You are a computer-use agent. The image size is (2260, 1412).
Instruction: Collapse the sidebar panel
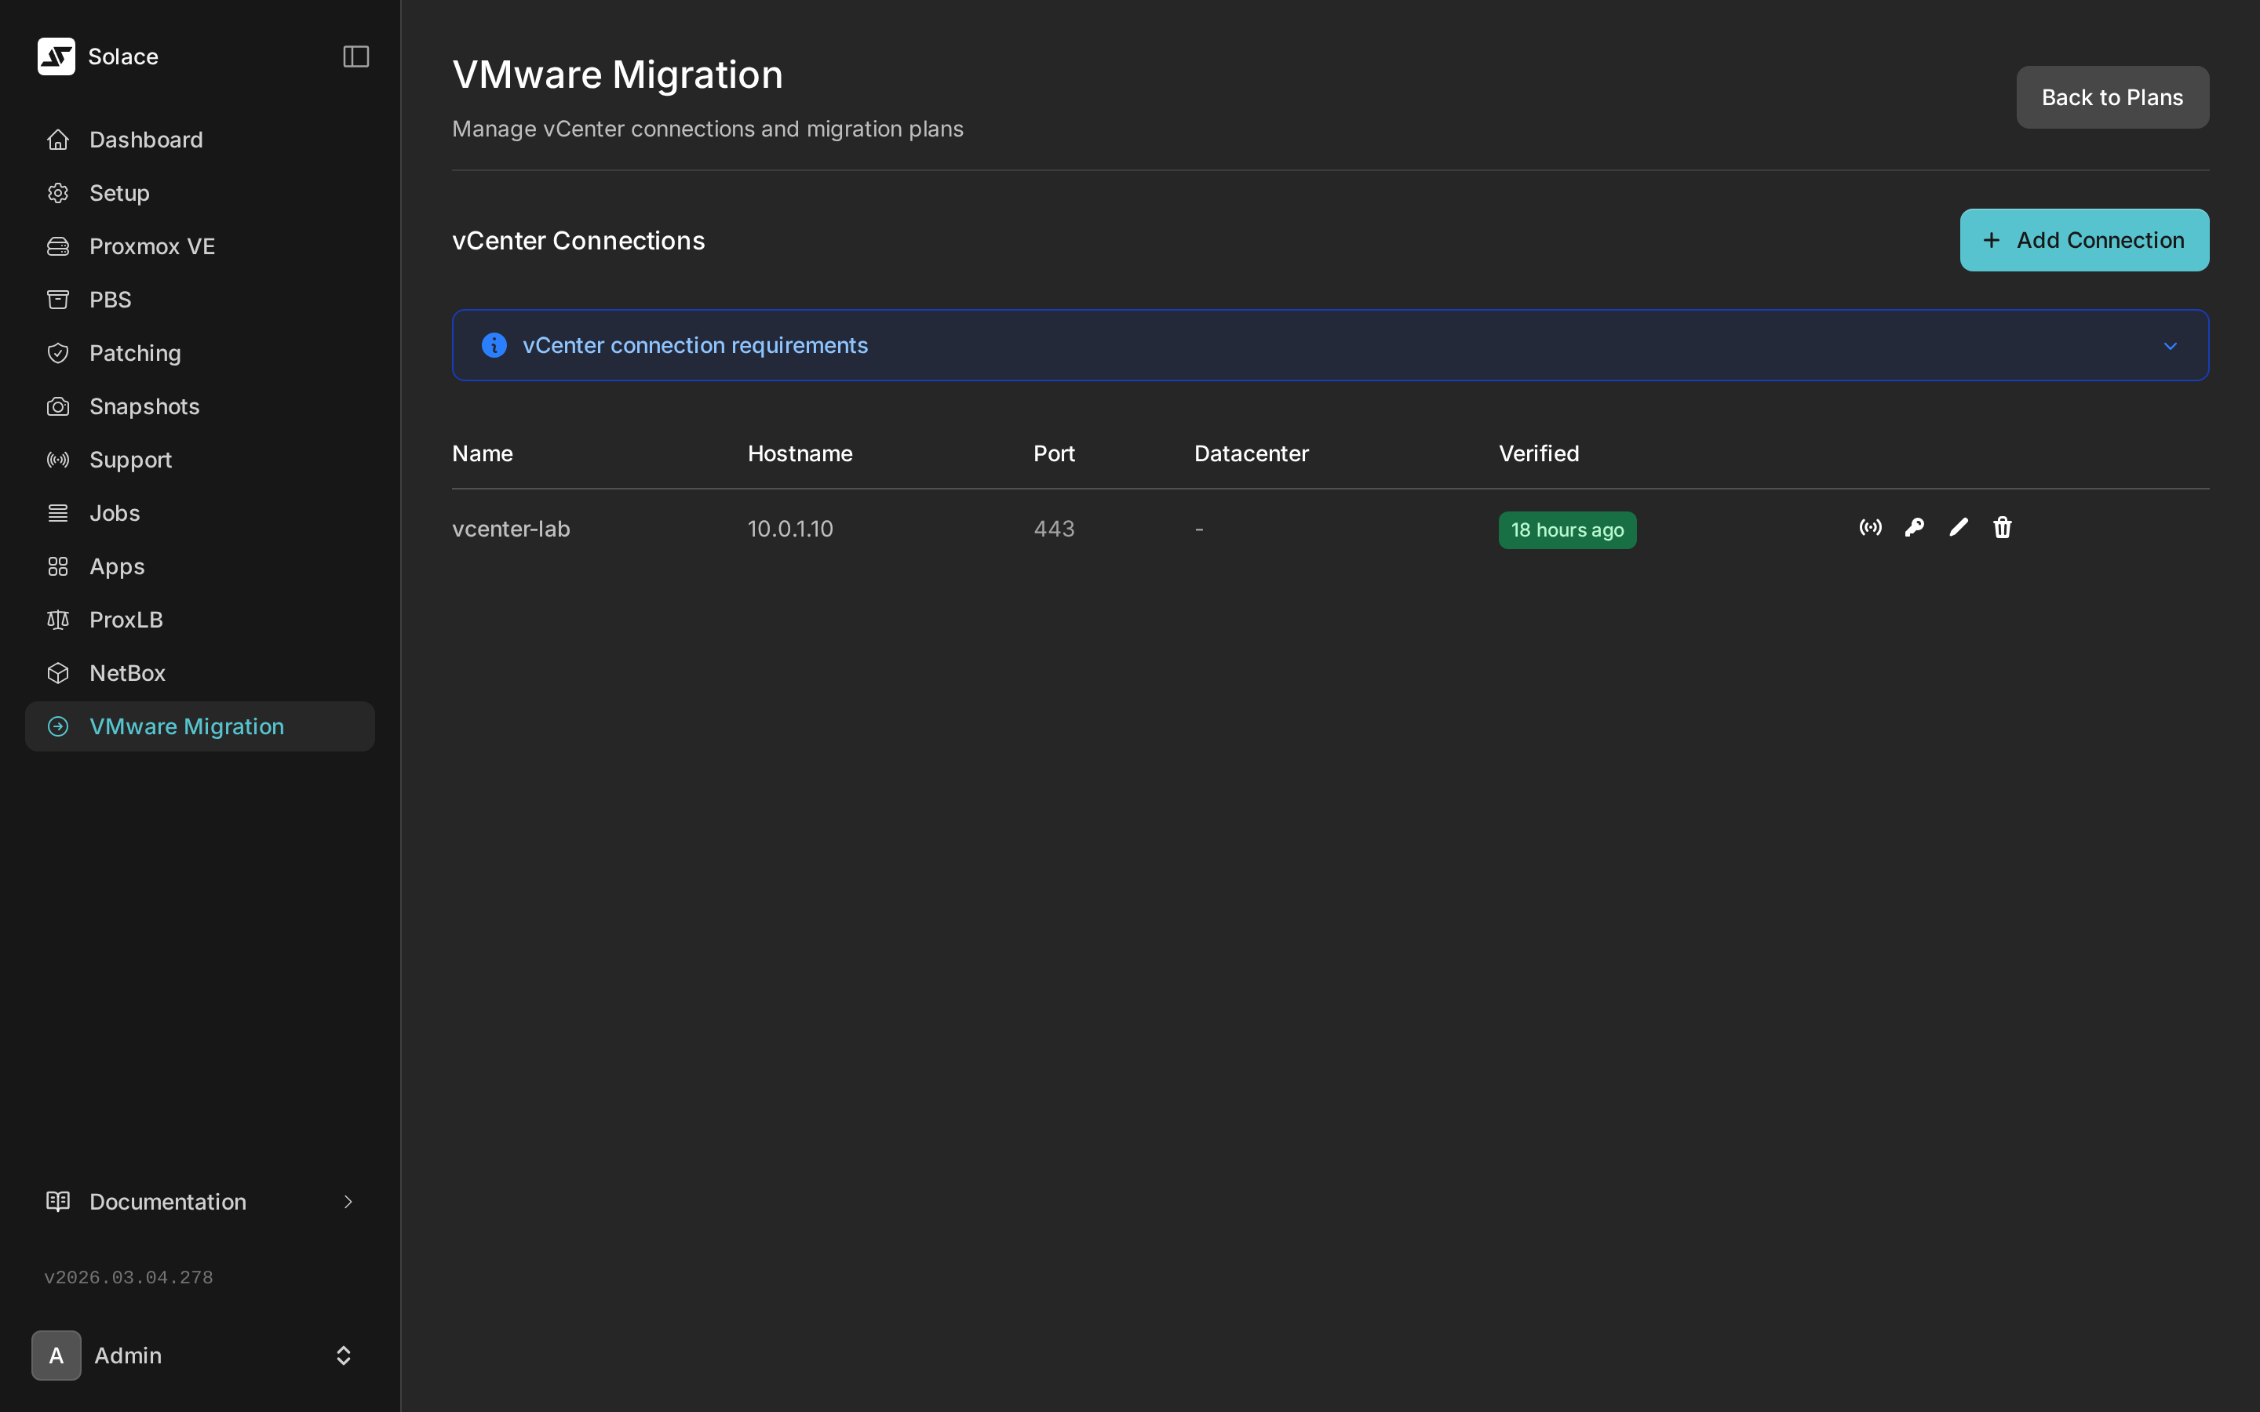(x=355, y=56)
